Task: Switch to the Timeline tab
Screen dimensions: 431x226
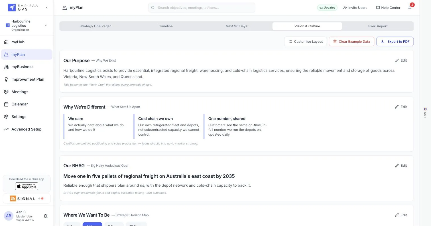Action: coord(166,26)
